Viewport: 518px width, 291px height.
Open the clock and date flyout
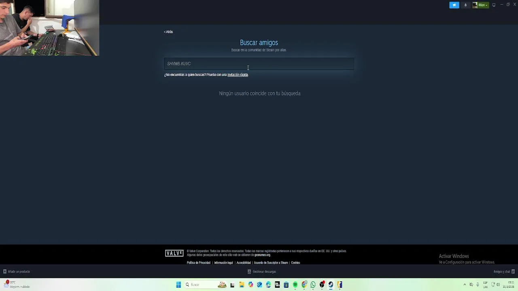point(509,285)
